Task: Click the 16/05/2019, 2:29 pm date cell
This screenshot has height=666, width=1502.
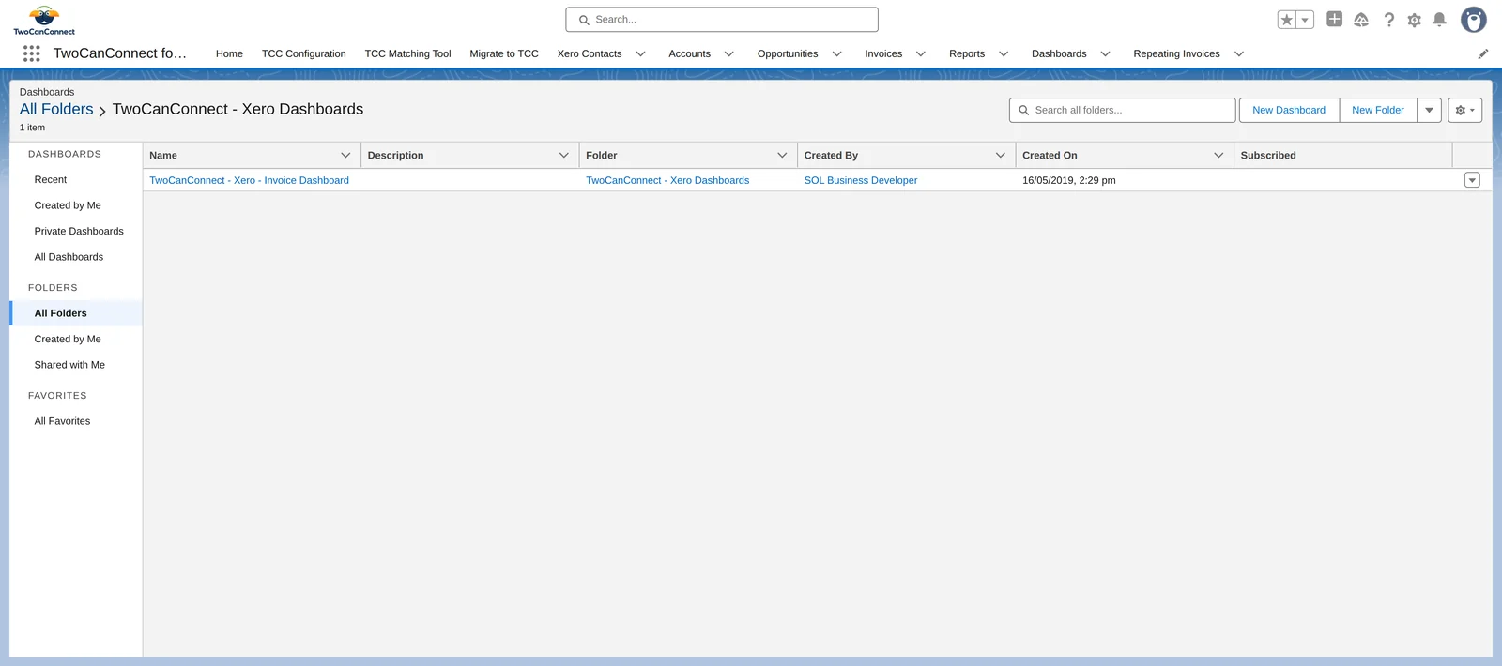Action: (1069, 180)
